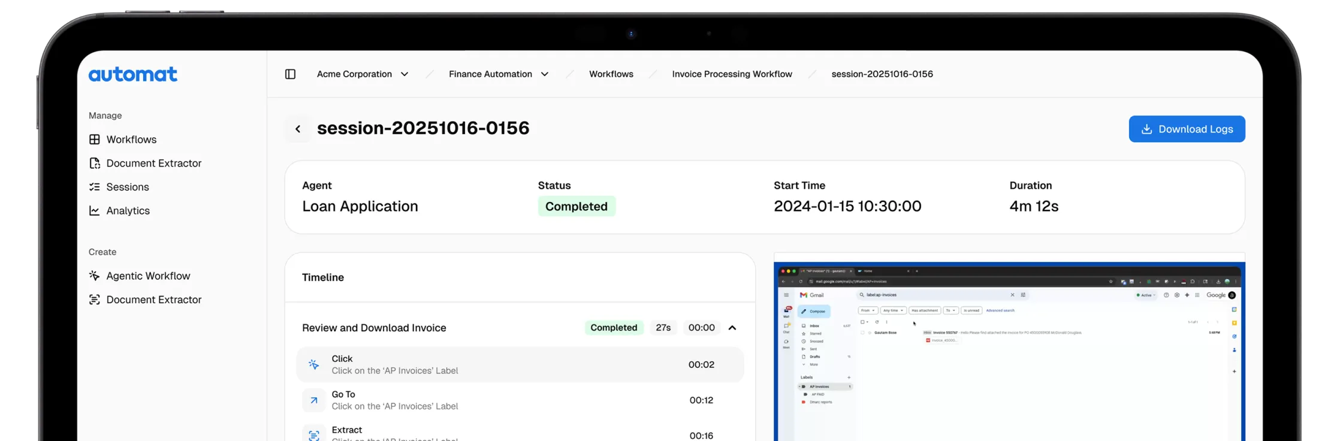Click the Workflows grid icon in sidebar

click(95, 140)
